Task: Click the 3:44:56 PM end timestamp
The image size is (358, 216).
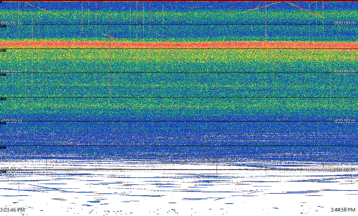Action: tap(343, 209)
